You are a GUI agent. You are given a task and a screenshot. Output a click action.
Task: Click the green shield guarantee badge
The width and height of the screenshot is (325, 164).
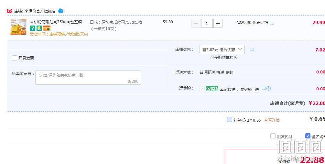click(x=39, y=28)
